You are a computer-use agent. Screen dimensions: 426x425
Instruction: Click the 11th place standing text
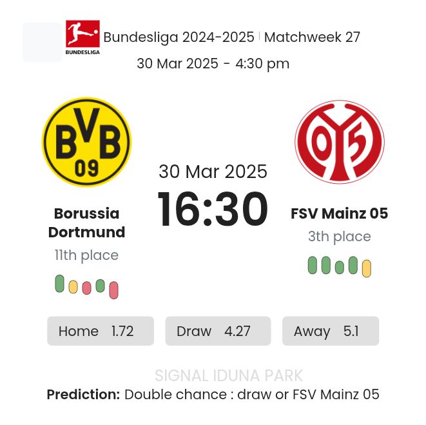pos(86,255)
